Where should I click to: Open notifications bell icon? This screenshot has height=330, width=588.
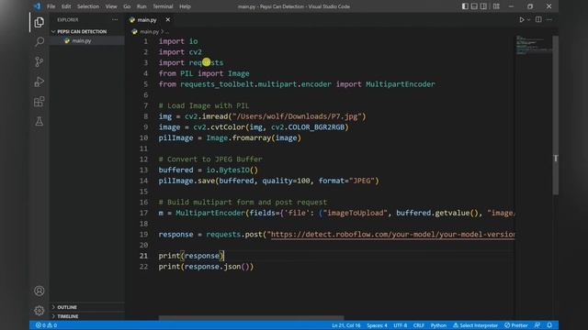pyautogui.click(x=549, y=325)
